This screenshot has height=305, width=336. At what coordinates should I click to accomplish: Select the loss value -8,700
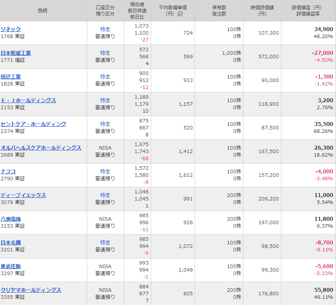point(324,242)
